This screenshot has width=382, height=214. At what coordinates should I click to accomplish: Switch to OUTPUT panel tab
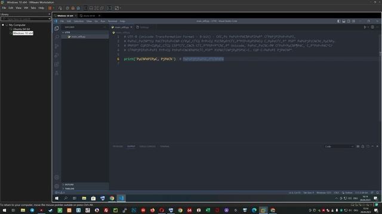131,146
